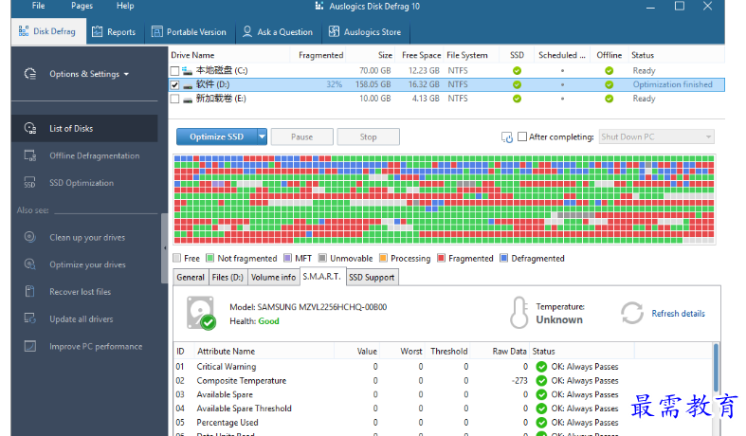Click the Not fragmented green legend swatch
This screenshot has width=746, height=436.
click(x=209, y=258)
